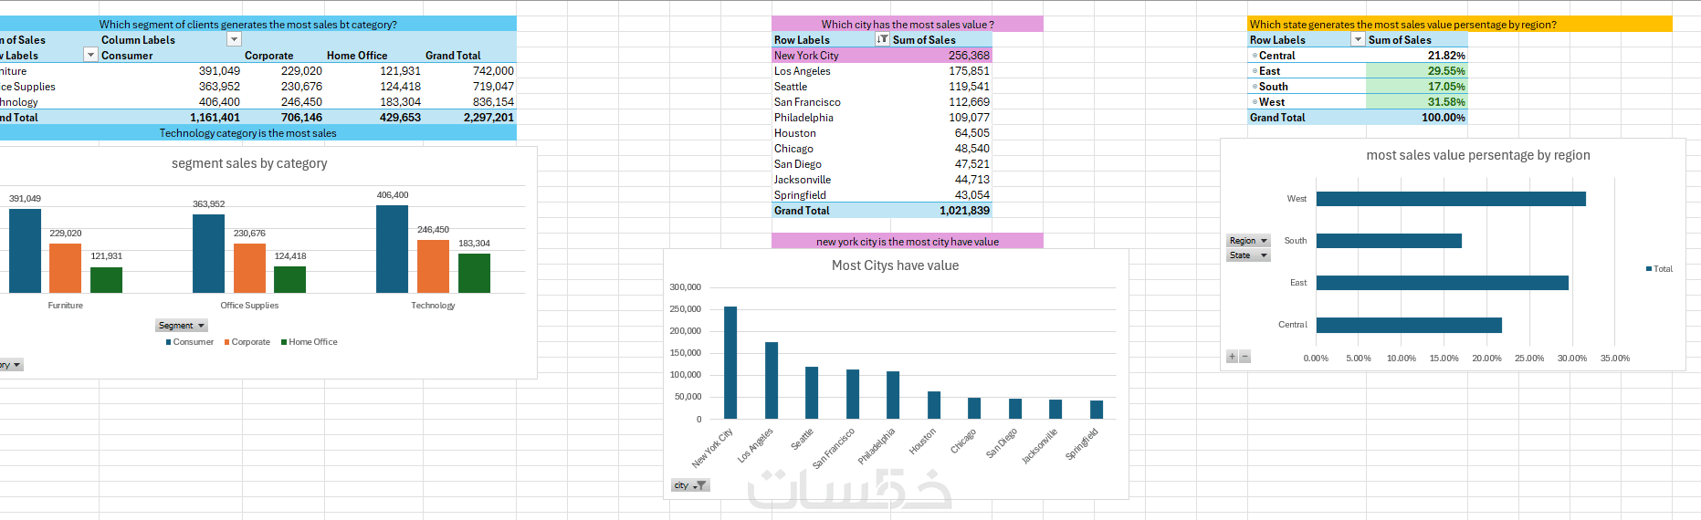1701x520 pixels.
Task: Select the East bar in region chart
Action: 1443,283
